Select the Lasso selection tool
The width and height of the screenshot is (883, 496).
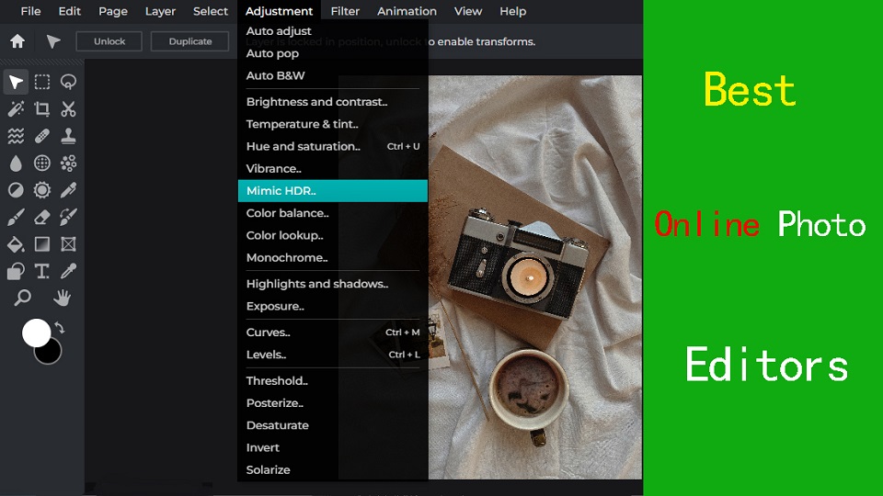(69, 82)
